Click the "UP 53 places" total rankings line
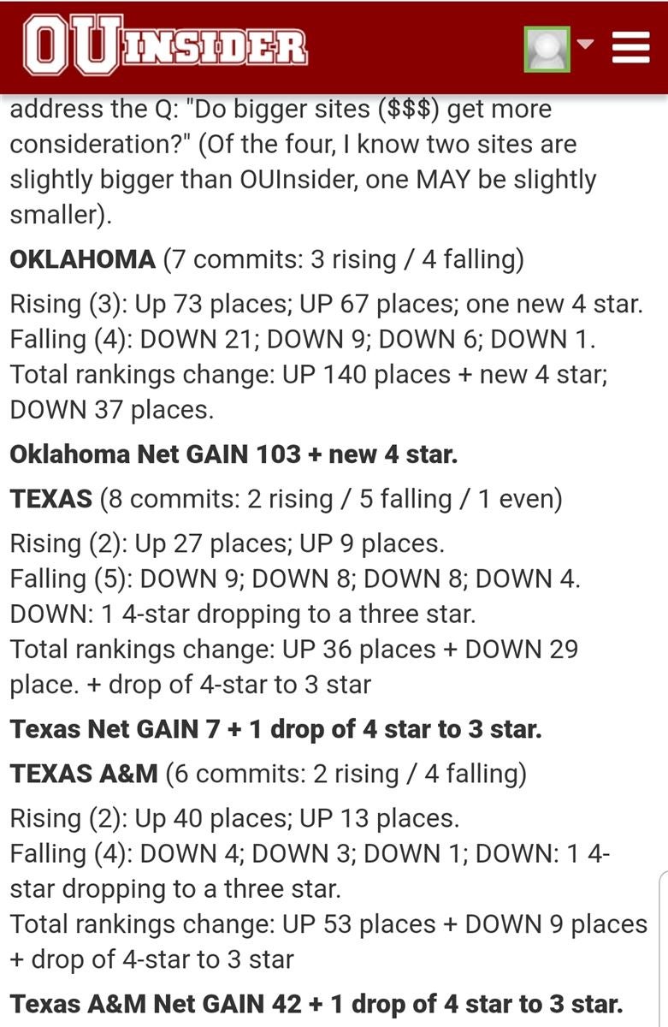668x1027 pixels. [x=328, y=924]
